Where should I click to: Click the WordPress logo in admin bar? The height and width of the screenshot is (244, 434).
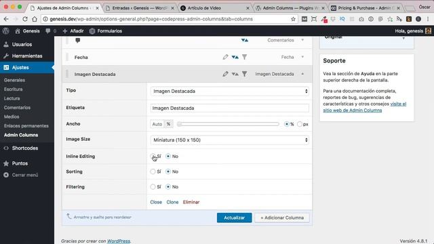(6, 31)
